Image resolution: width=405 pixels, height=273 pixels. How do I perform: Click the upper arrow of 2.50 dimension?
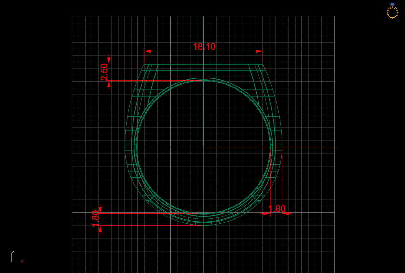(109, 60)
